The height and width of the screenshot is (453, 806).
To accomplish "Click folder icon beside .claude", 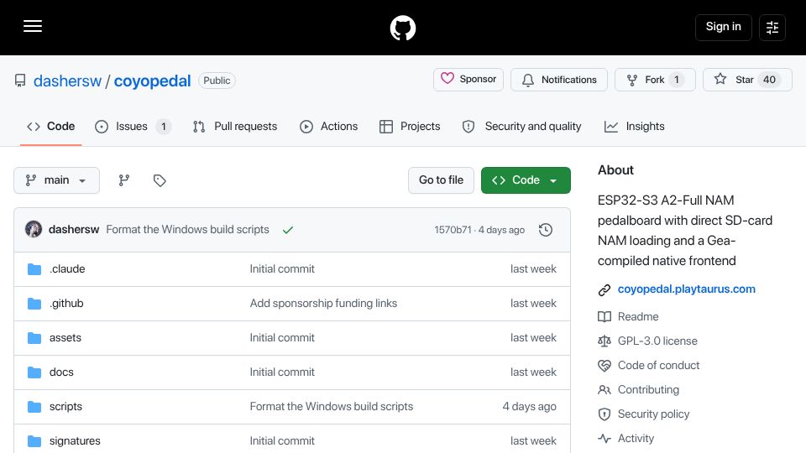I will click(34, 269).
